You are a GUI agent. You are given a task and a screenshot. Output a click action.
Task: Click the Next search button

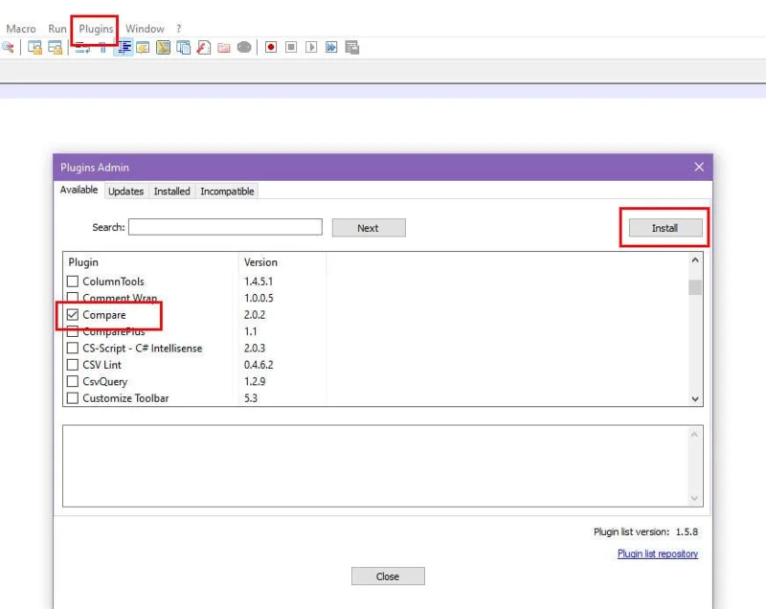(x=369, y=228)
